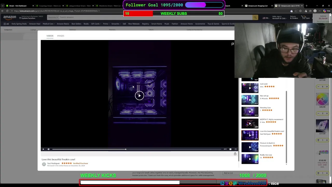Open Returns & Orders

[x=294, y=17]
